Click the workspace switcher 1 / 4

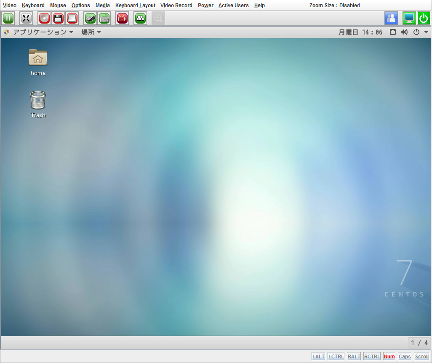419,343
